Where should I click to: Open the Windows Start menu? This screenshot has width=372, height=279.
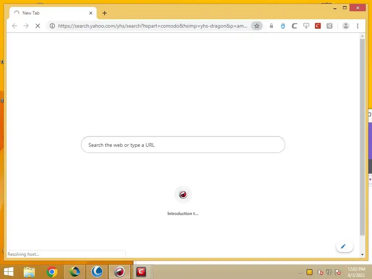[x=9, y=272]
